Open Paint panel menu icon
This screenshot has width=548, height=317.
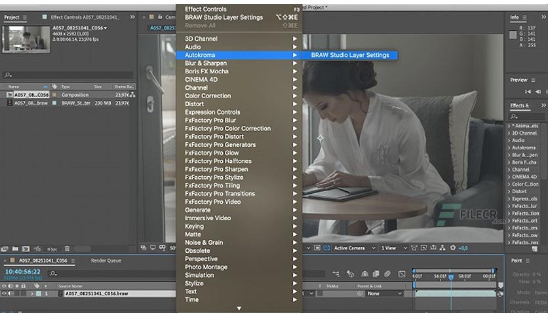(x=528, y=261)
